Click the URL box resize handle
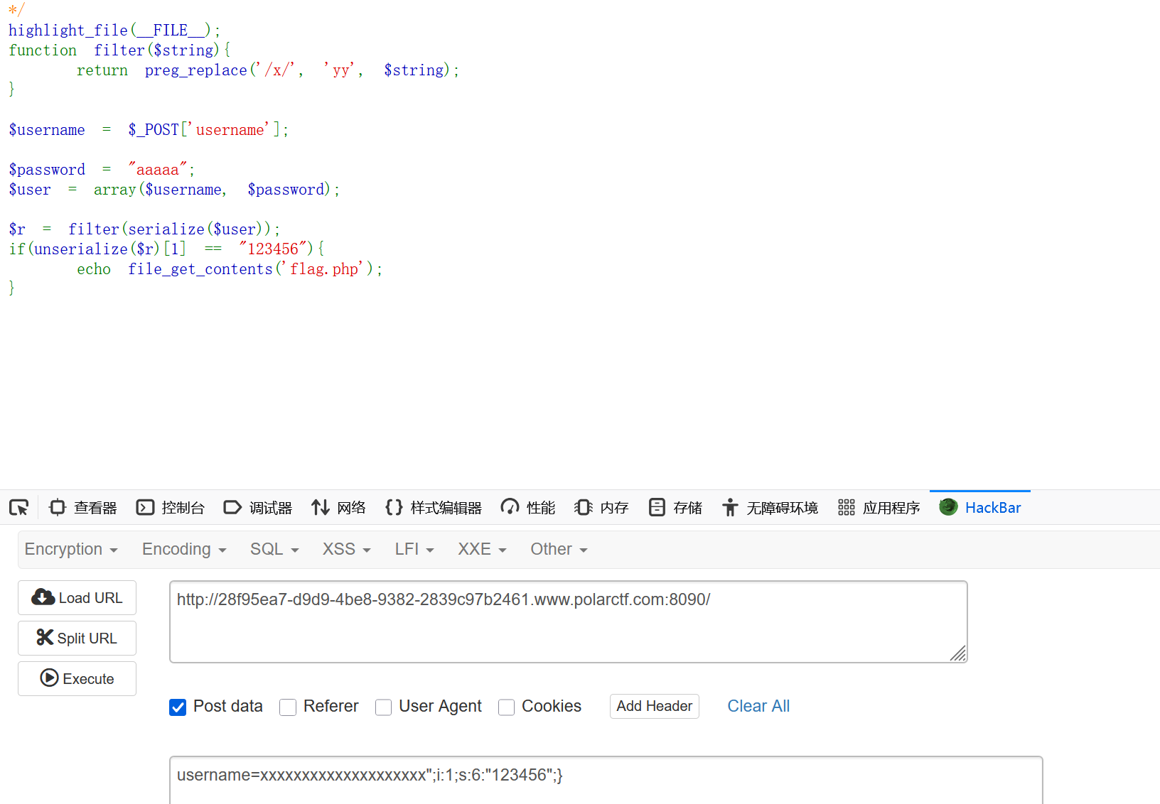Screen dimensions: 1160x804 tap(957, 653)
